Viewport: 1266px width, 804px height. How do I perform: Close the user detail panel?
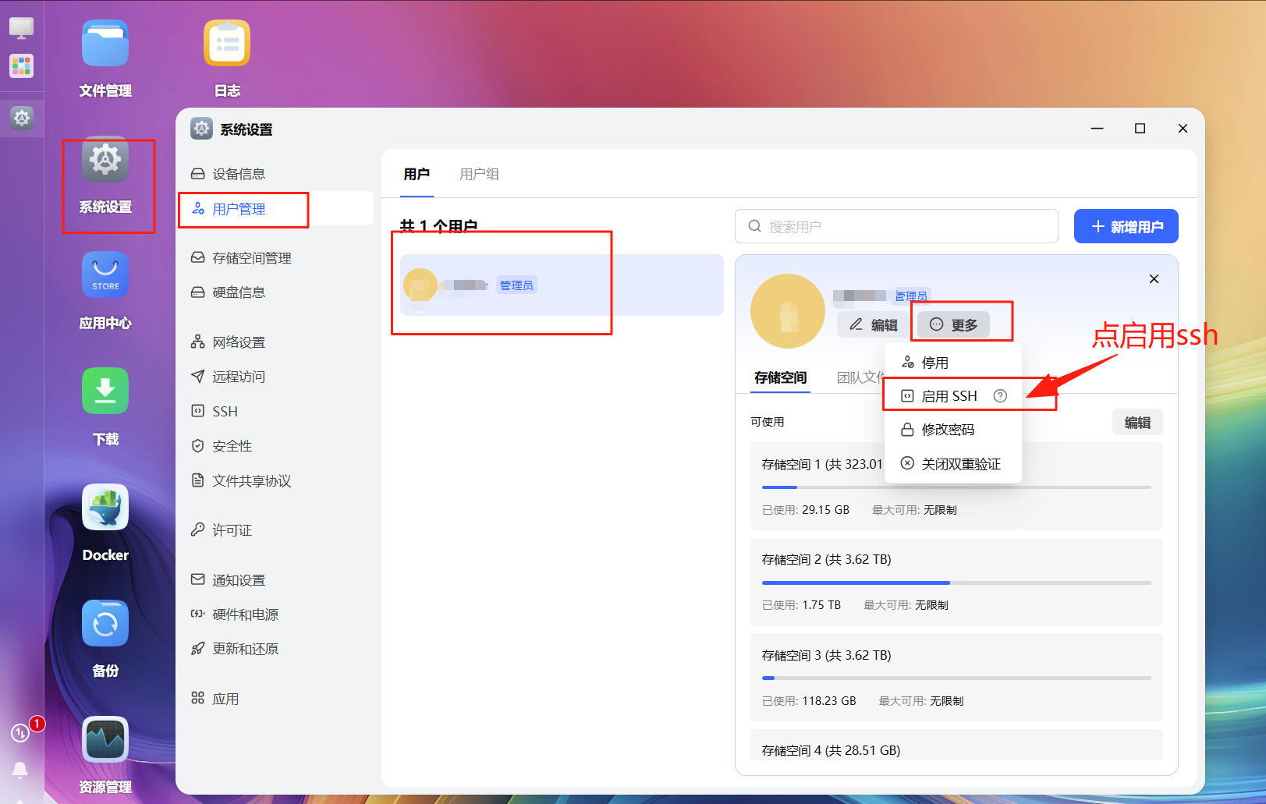pyautogui.click(x=1154, y=279)
